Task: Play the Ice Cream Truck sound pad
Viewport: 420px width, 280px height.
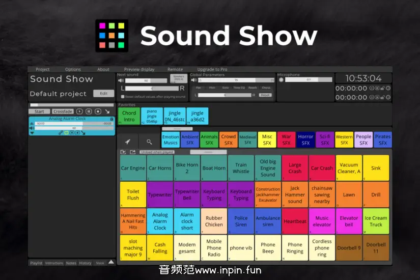Action: (x=376, y=221)
